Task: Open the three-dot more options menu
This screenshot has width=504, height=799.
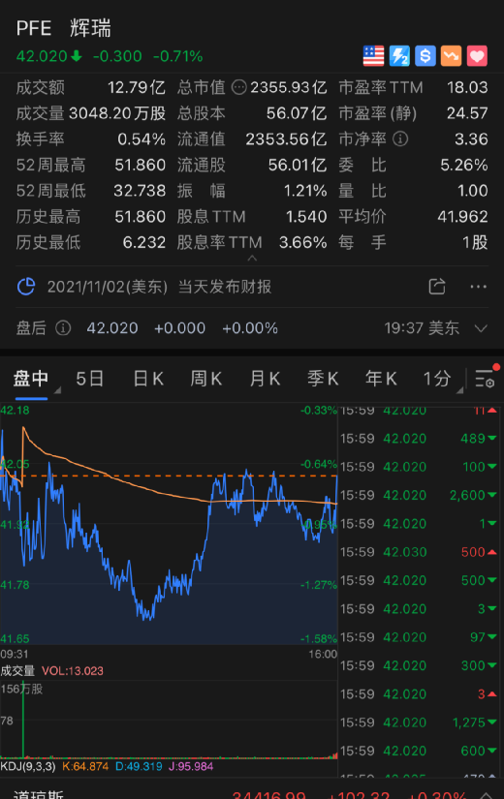Action: tap(478, 287)
